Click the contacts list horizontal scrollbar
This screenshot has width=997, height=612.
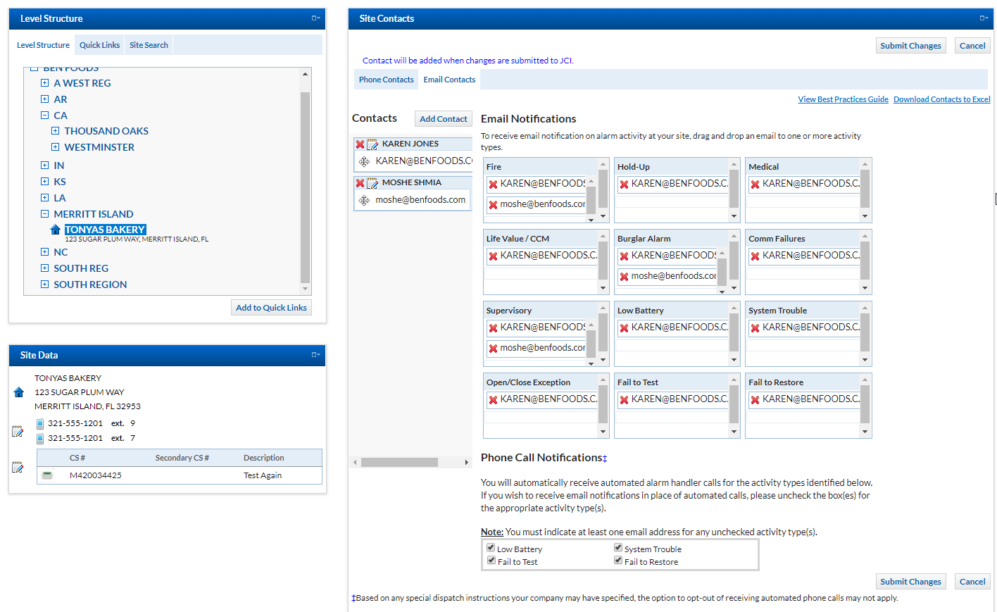(399, 463)
